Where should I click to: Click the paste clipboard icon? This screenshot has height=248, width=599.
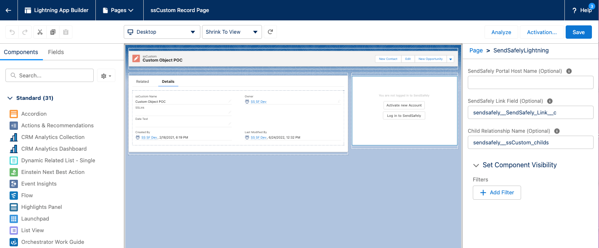(65, 32)
